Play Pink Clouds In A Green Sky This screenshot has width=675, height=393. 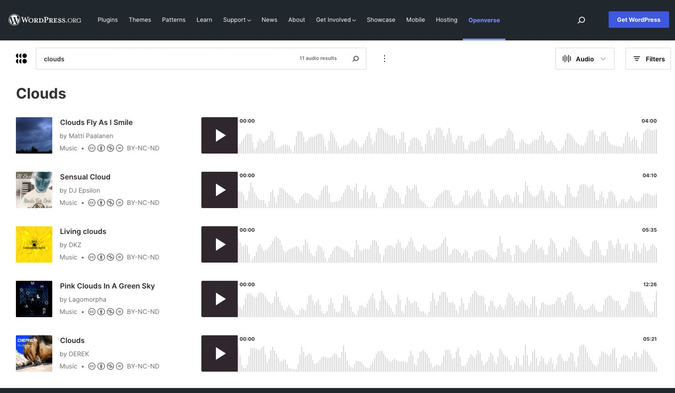click(220, 299)
